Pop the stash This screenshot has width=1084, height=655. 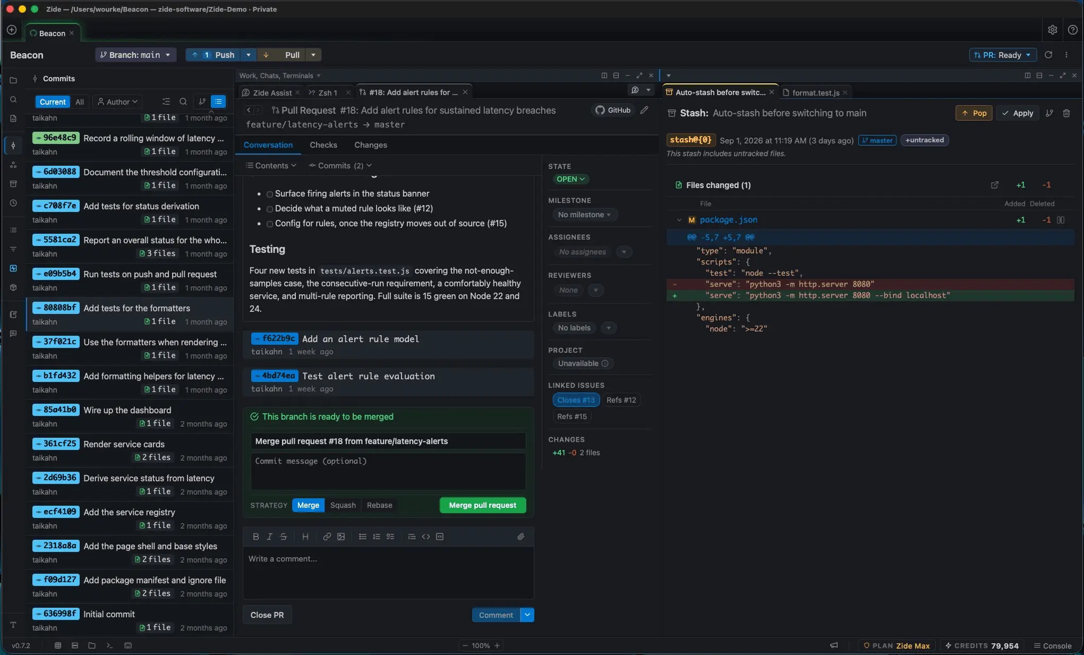pos(974,113)
